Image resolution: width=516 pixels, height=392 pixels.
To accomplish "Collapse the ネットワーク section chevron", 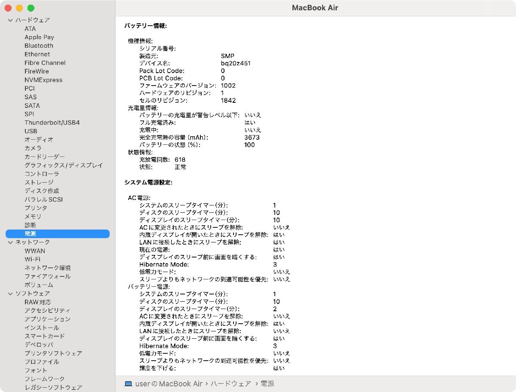I will (x=10, y=242).
